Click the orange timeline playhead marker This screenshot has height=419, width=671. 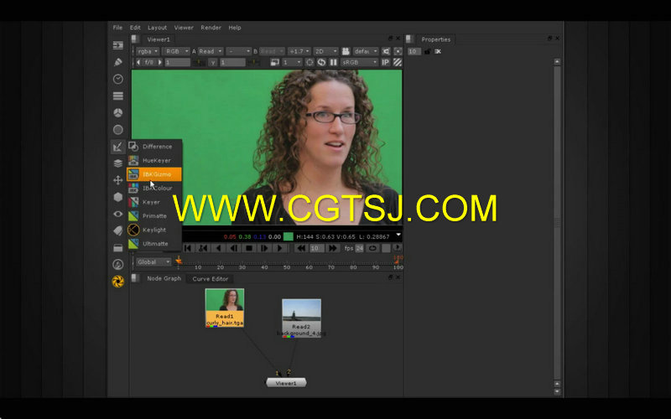click(179, 260)
